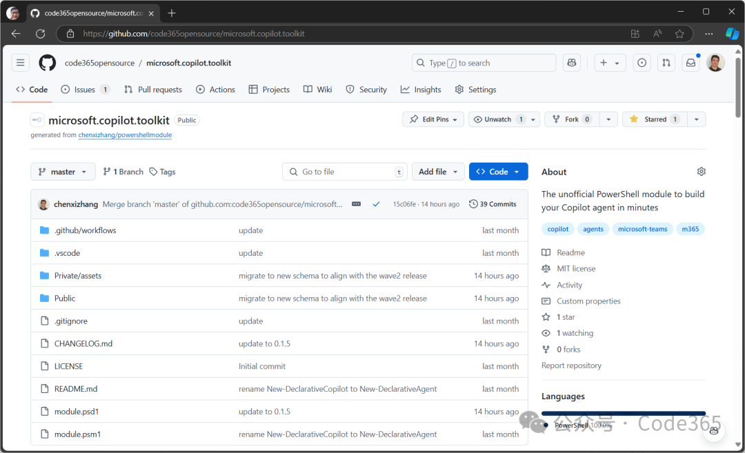The width and height of the screenshot is (745, 453).
Task: Open the user profile avatar menu
Action: (x=715, y=63)
